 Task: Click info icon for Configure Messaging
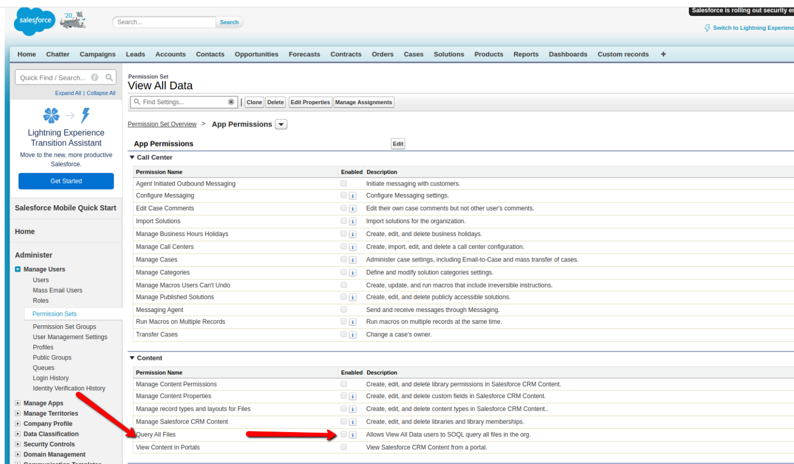352,196
